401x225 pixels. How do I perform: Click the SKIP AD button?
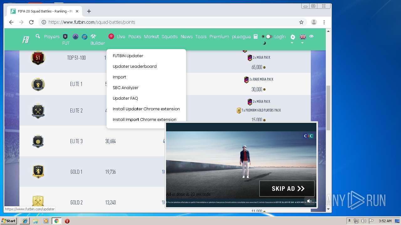pyautogui.click(x=287, y=188)
